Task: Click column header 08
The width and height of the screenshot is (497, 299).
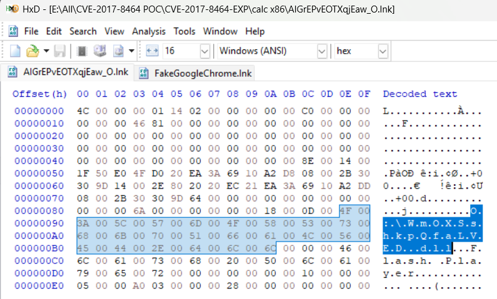Action: coord(233,94)
